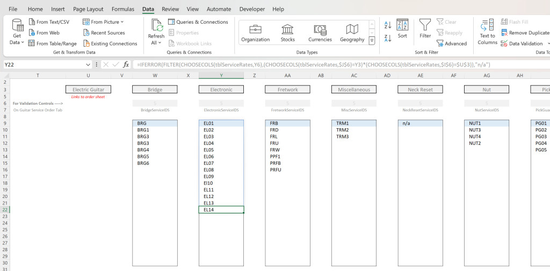The image size is (550, 271).
Task: Switch to the Developer tab
Action: click(x=251, y=9)
